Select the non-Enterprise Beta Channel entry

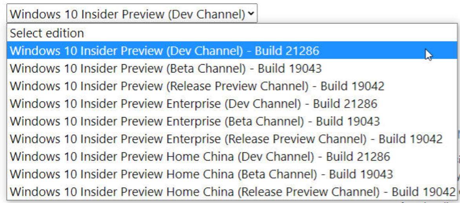click(166, 69)
